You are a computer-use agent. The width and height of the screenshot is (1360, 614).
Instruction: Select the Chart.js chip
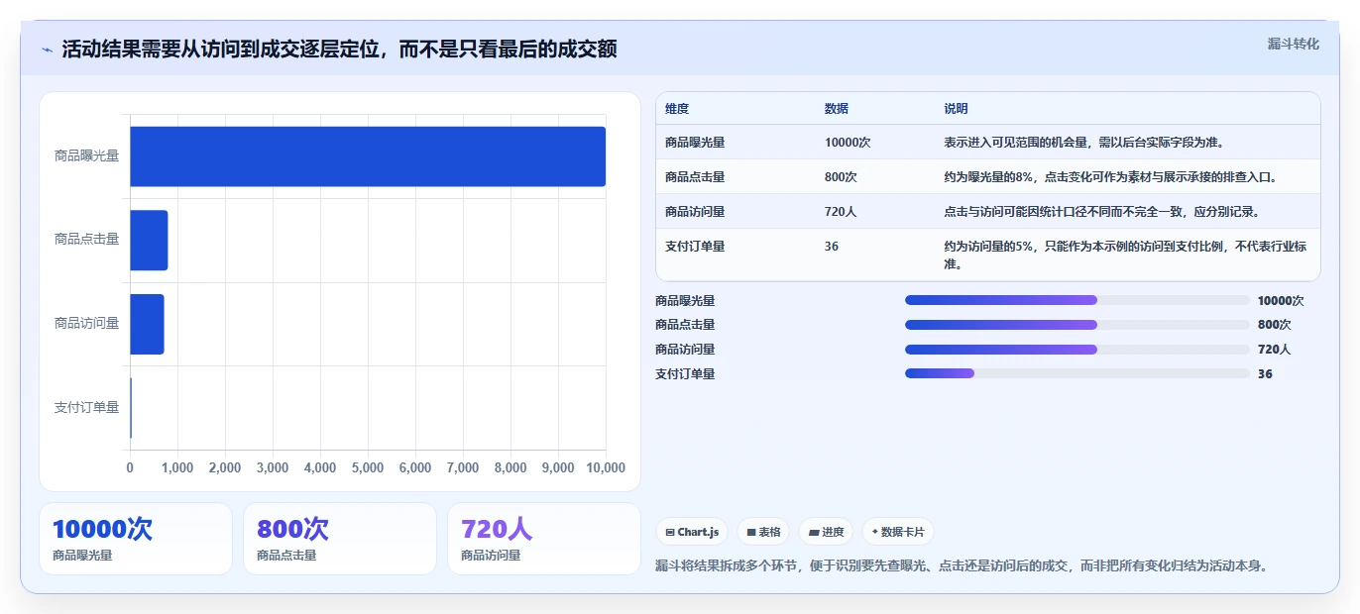[692, 532]
